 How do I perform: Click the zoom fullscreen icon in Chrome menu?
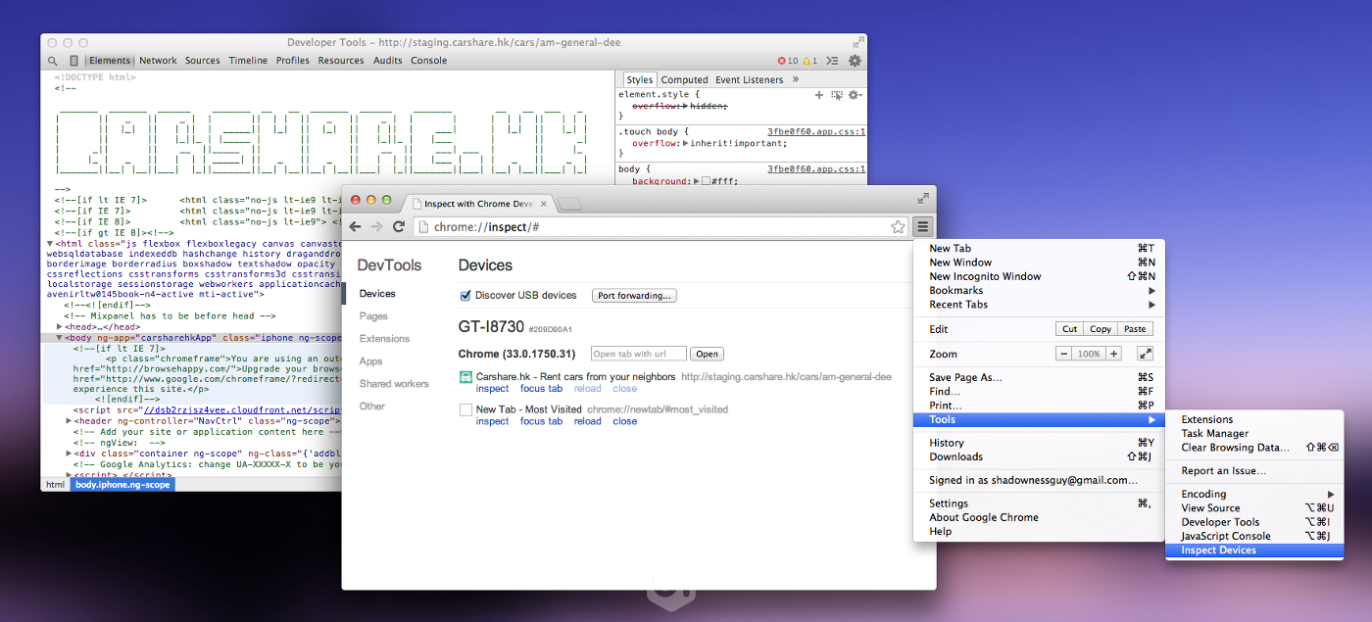1145,354
